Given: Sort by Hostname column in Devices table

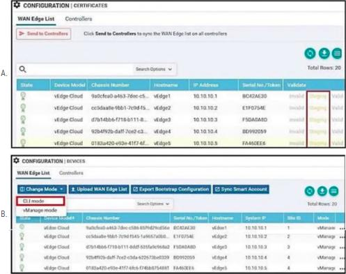Looking at the screenshot, I should coord(223,218).
